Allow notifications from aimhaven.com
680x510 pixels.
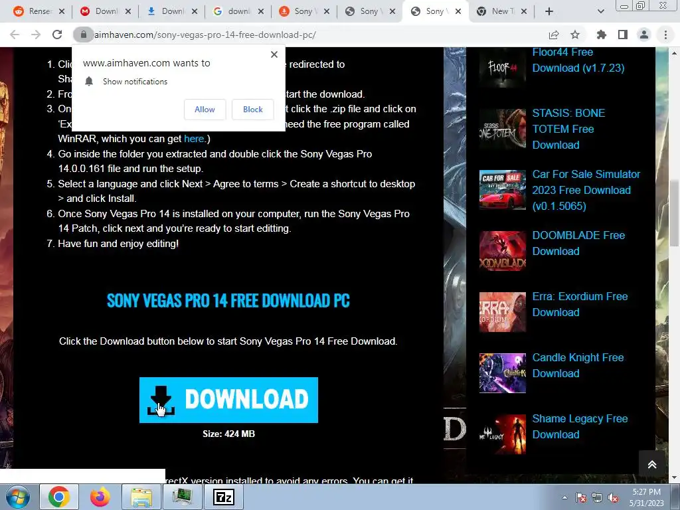coord(205,110)
